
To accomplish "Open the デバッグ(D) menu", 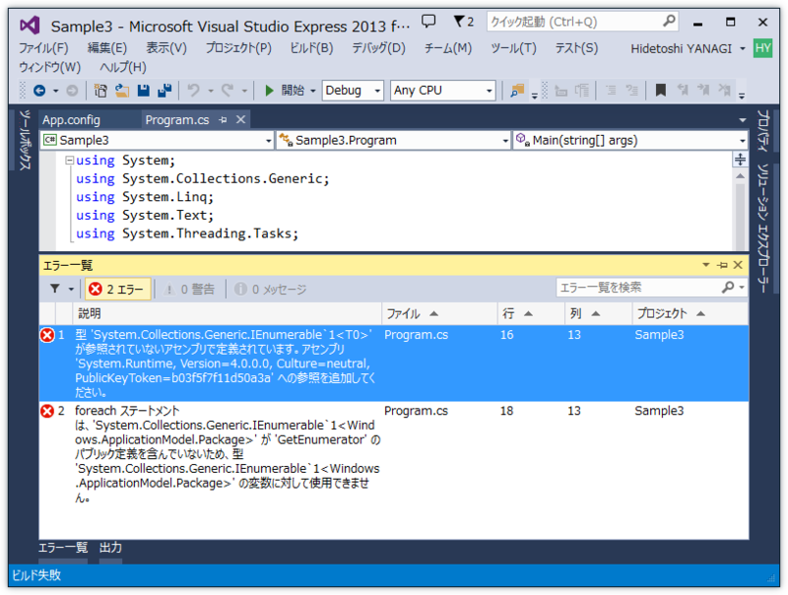I will point(378,48).
